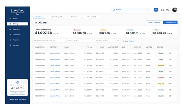Open the timer icon in top bar
Screen dimensions: 183x109
(168, 10)
